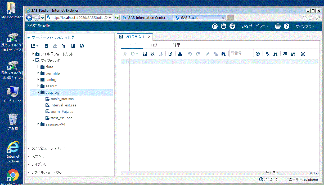Click the サインアウト sign out link
324x185 pixels.
pos(305,26)
